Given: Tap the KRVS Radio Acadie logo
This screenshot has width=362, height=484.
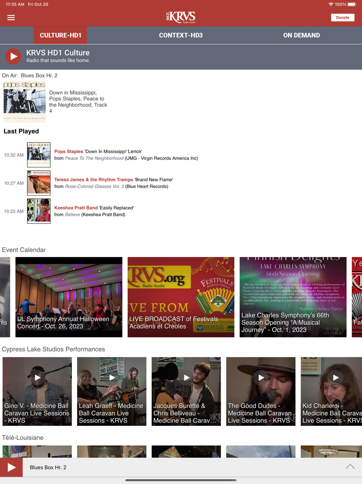Looking at the screenshot, I should point(181,17).
